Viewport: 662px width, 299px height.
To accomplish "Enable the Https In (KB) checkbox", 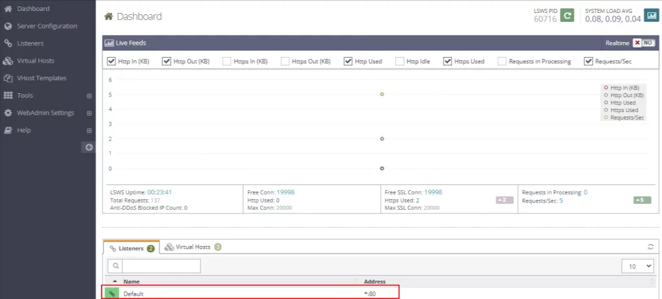I will tap(227, 61).
